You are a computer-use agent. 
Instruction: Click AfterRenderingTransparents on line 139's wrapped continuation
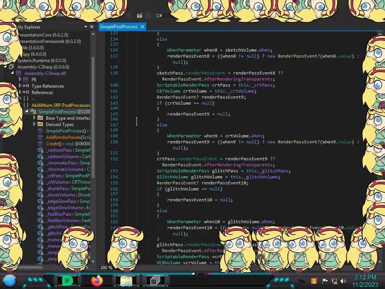(x=238, y=79)
